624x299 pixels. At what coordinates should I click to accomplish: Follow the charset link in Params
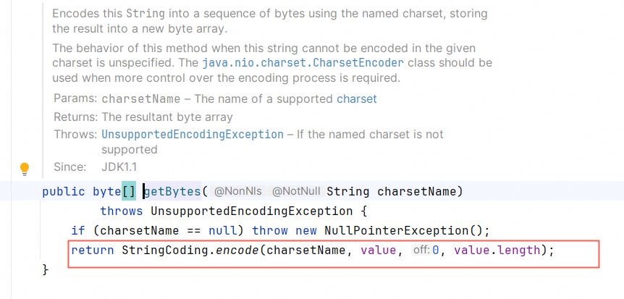[x=357, y=98]
